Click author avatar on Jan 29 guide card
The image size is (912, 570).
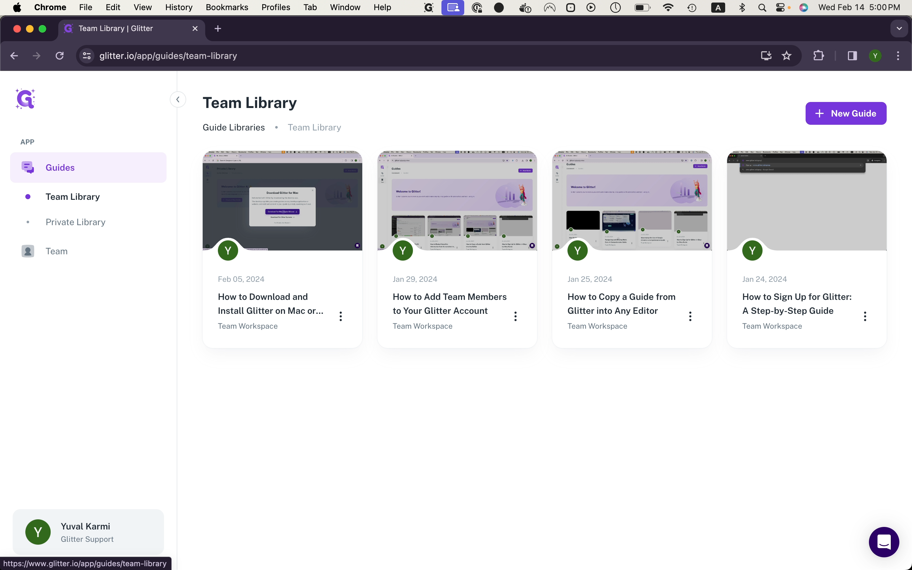403,250
